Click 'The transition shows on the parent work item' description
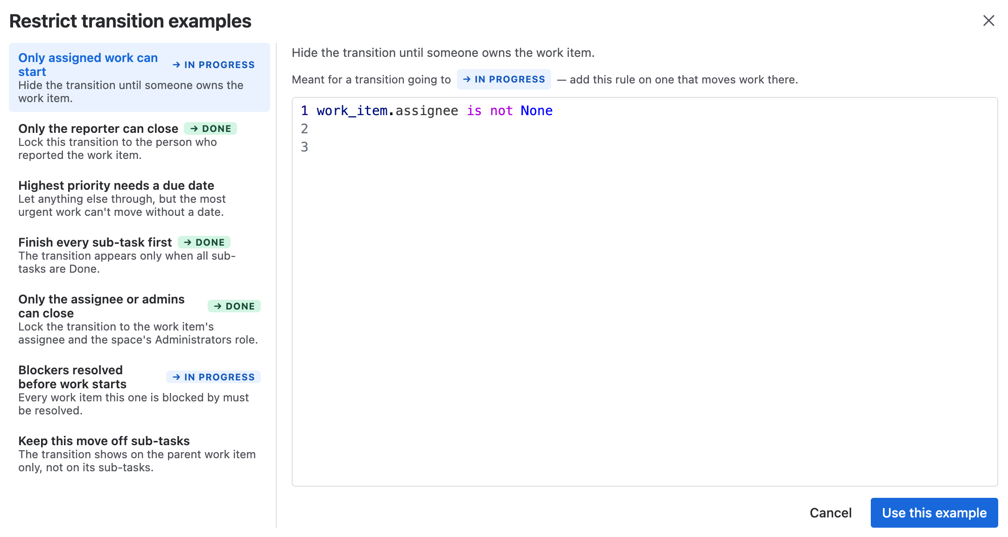Image resolution: width=1008 pixels, height=537 pixels. tap(137, 461)
